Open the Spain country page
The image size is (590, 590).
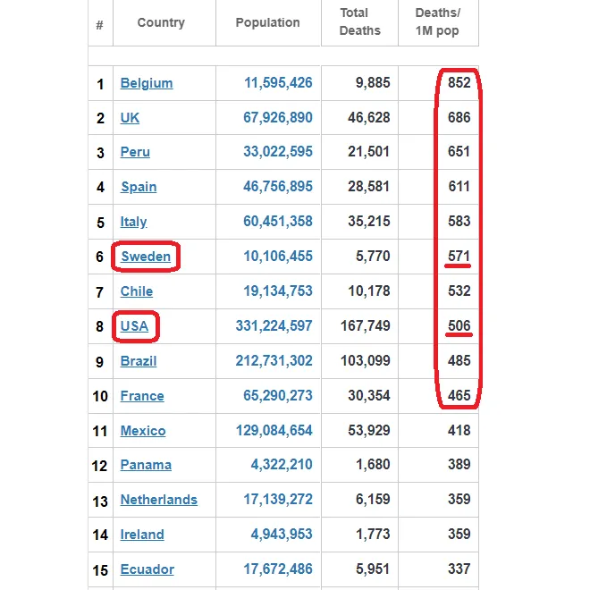click(139, 187)
